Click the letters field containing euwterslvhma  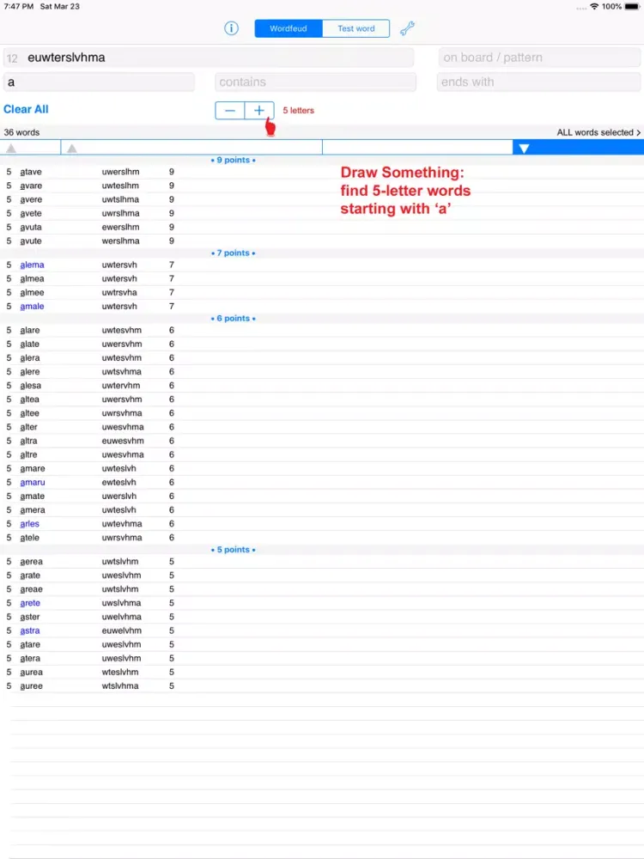point(209,58)
